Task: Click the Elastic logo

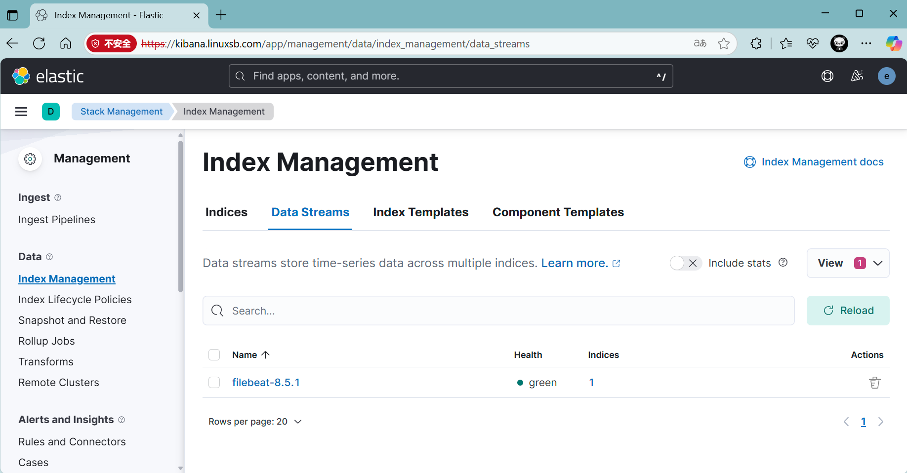Action: pos(48,76)
